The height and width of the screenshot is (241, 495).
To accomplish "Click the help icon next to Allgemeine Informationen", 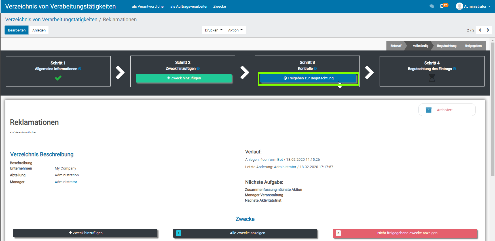I will (80, 69).
